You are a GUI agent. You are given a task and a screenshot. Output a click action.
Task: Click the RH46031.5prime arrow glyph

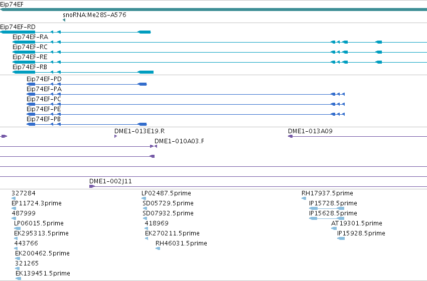click(158, 248)
